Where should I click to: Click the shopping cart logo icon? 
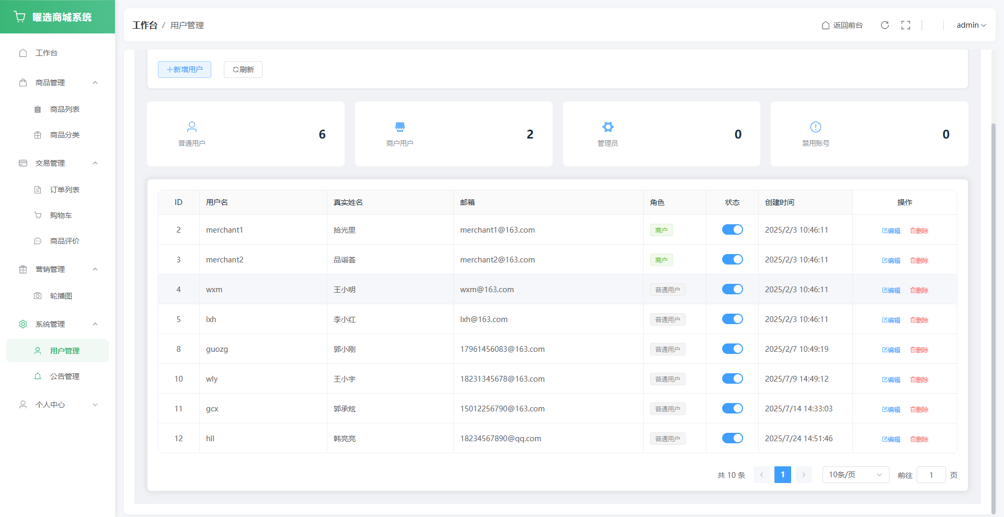(x=20, y=17)
